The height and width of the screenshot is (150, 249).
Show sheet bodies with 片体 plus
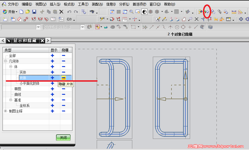click(53, 78)
